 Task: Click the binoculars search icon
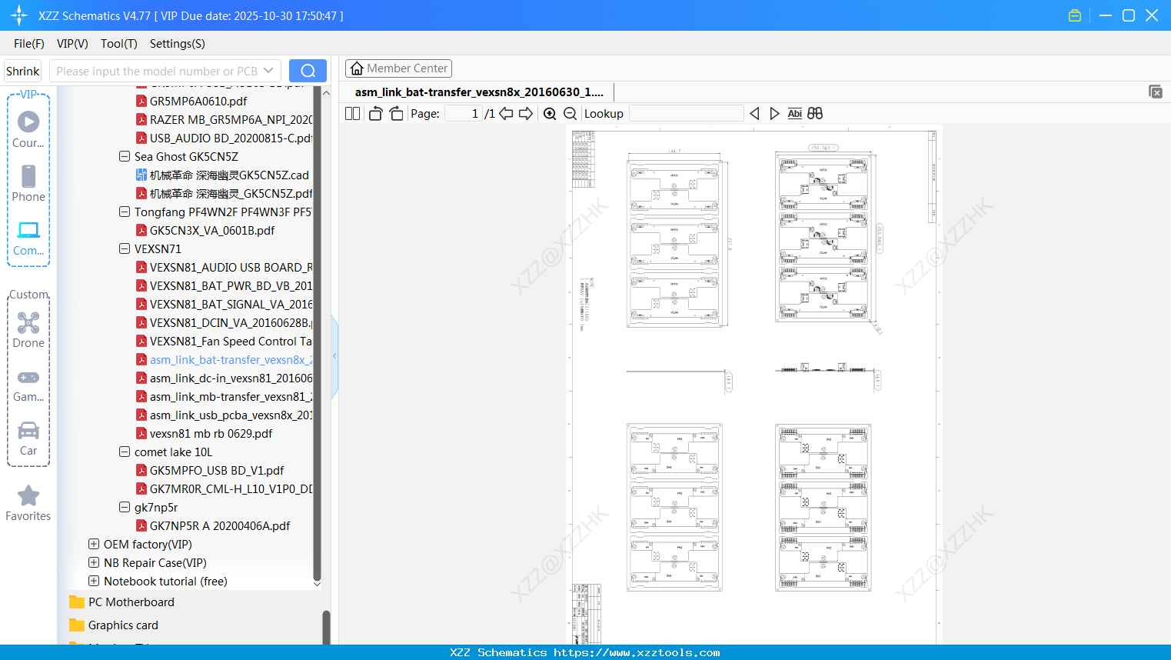point(815,113)
